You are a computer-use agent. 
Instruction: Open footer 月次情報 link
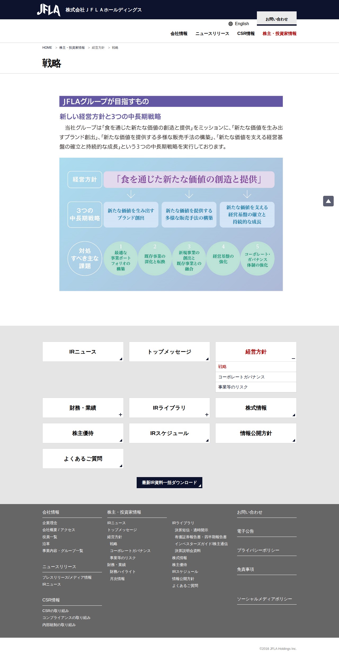[117, 579]
